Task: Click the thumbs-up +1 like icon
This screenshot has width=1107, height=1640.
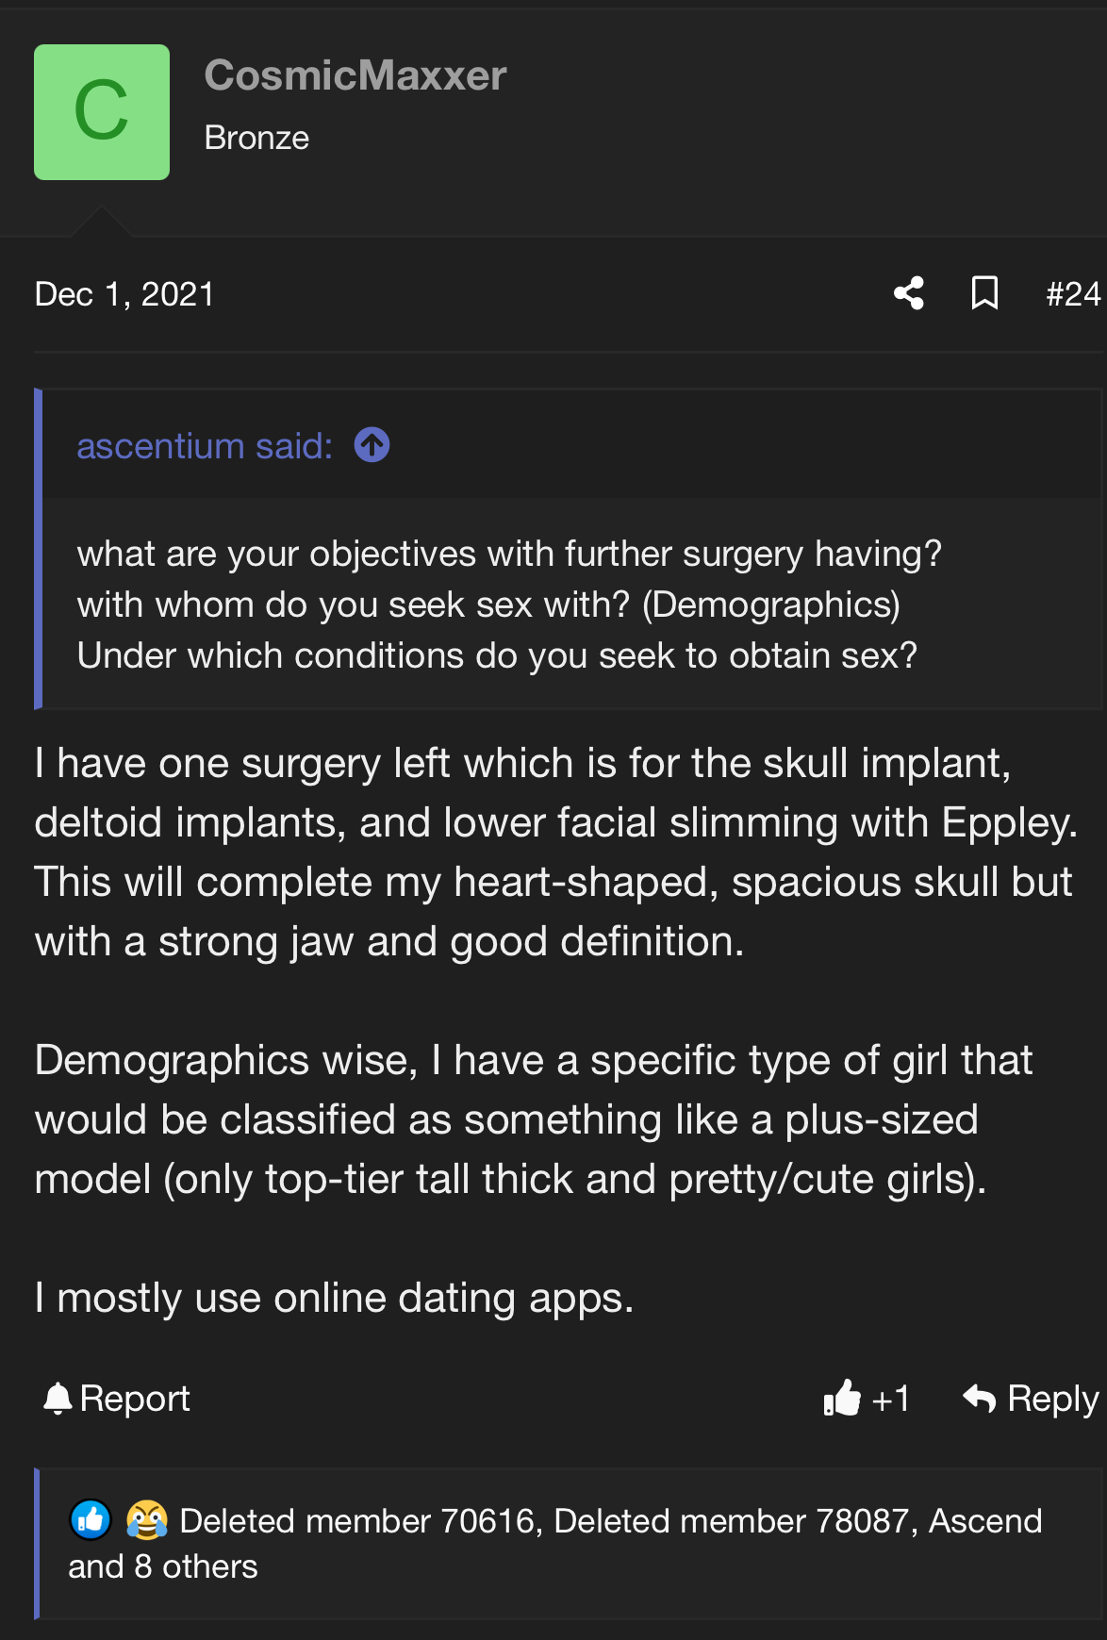Action: click(x=842, y=1399)
